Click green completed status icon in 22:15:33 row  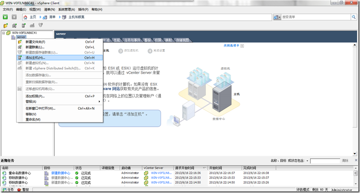click(77, 178)
